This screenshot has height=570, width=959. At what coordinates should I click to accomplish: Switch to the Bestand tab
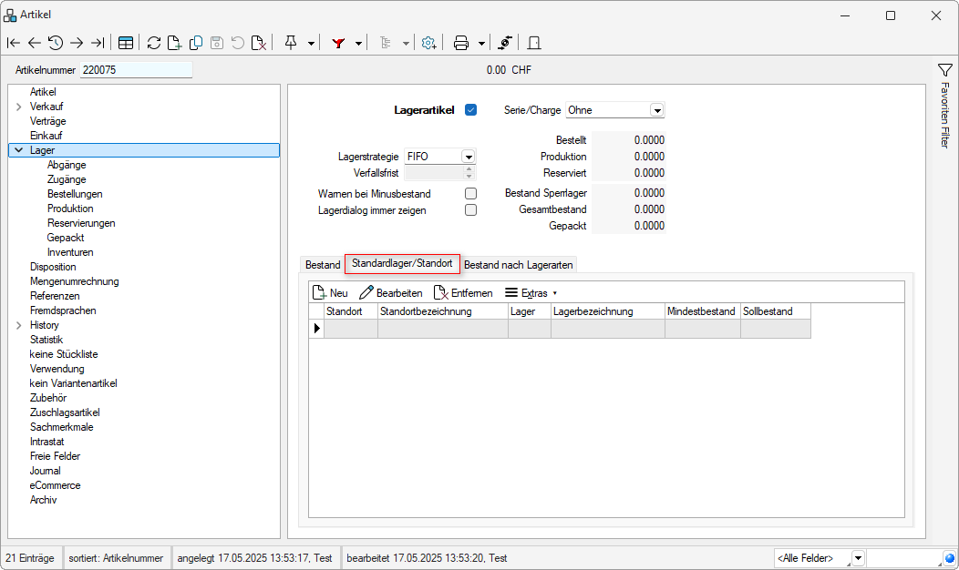point(323,265)
